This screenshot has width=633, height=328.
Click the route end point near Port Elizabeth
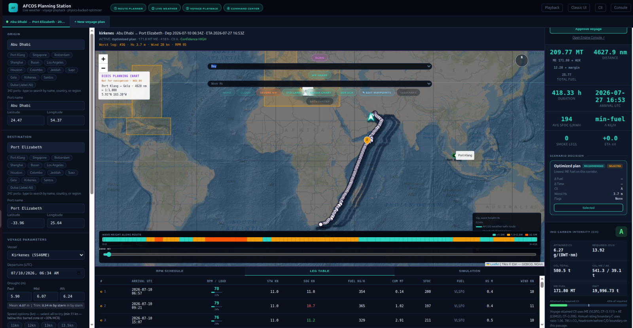pyautogui.click(x=320, y=225)
